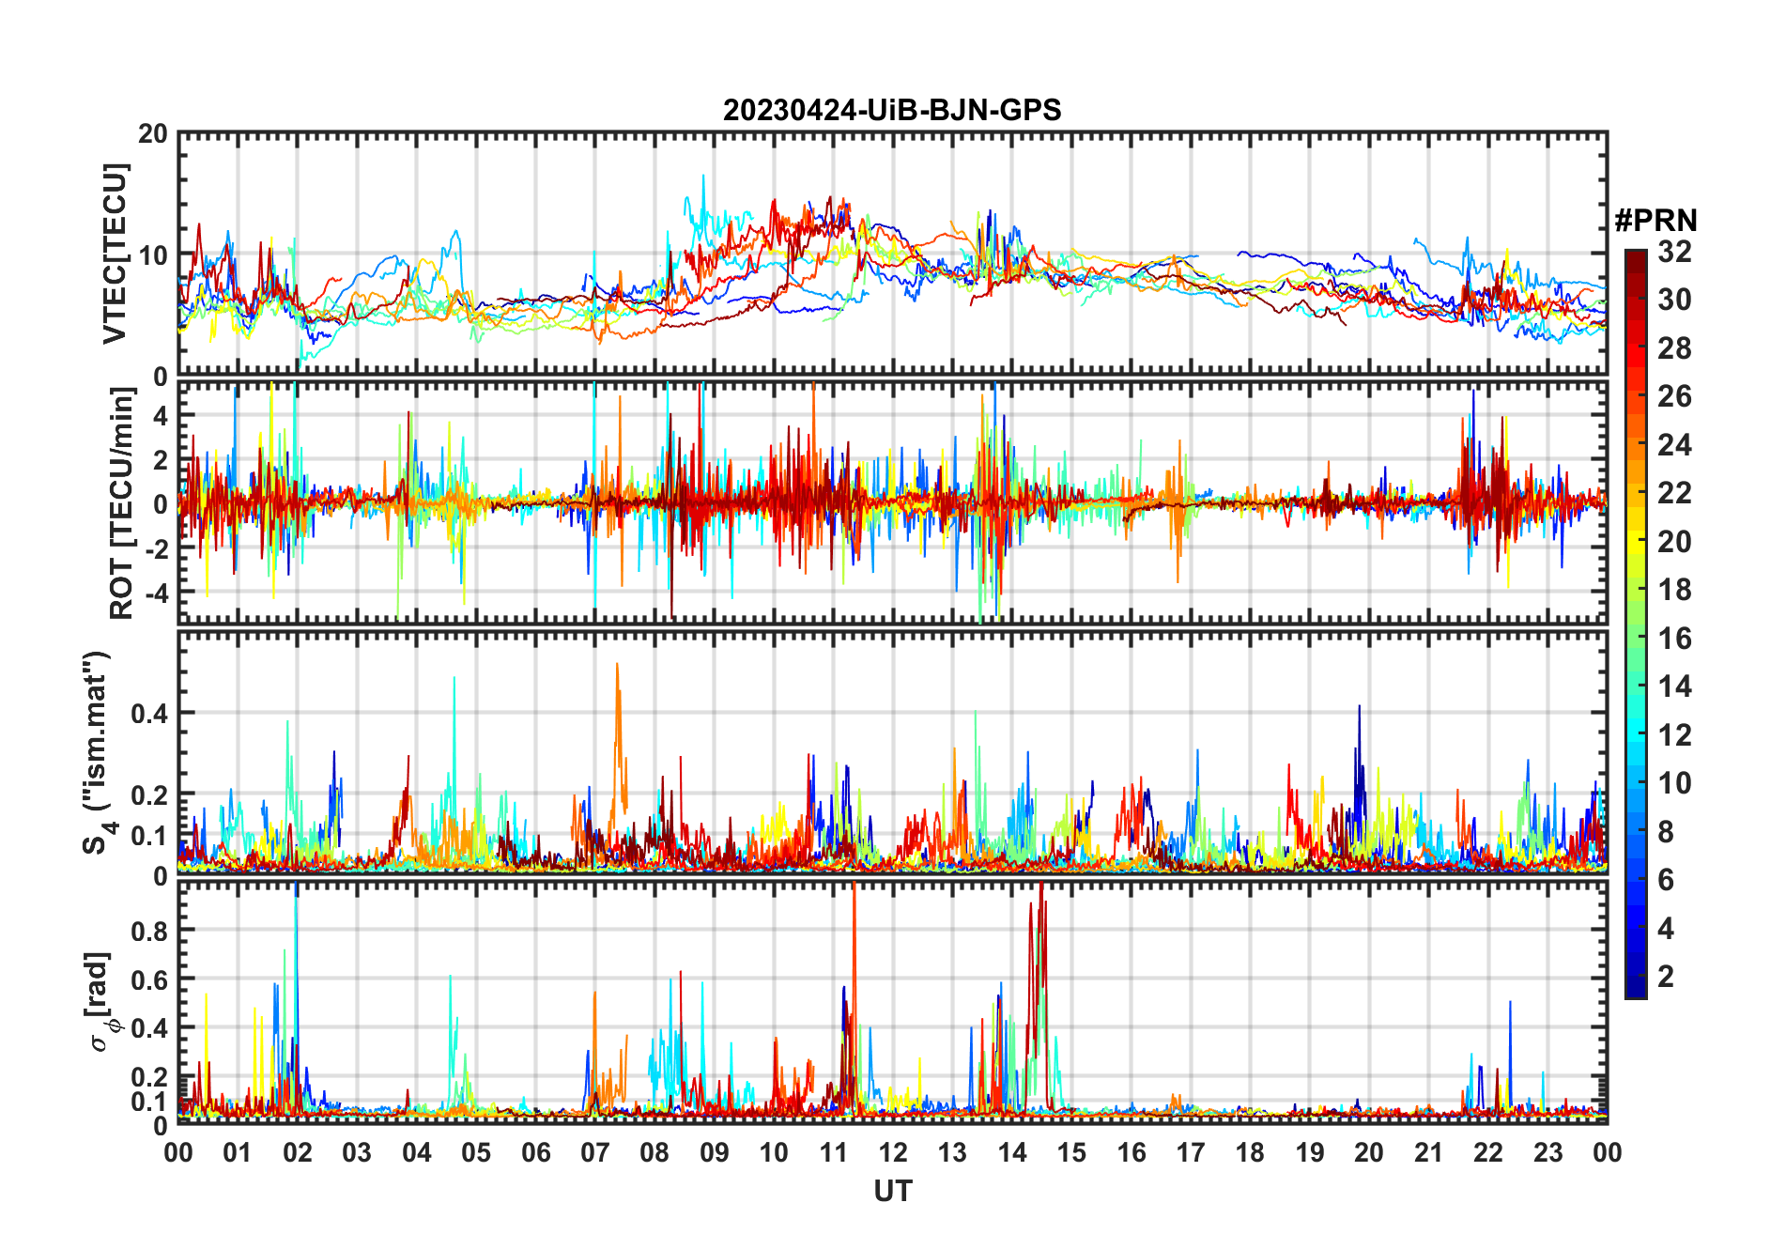This screenshot has height=1249, width=1786.
Task: Click UT axis tick label 23
Action: [x=1547, y=1152]
